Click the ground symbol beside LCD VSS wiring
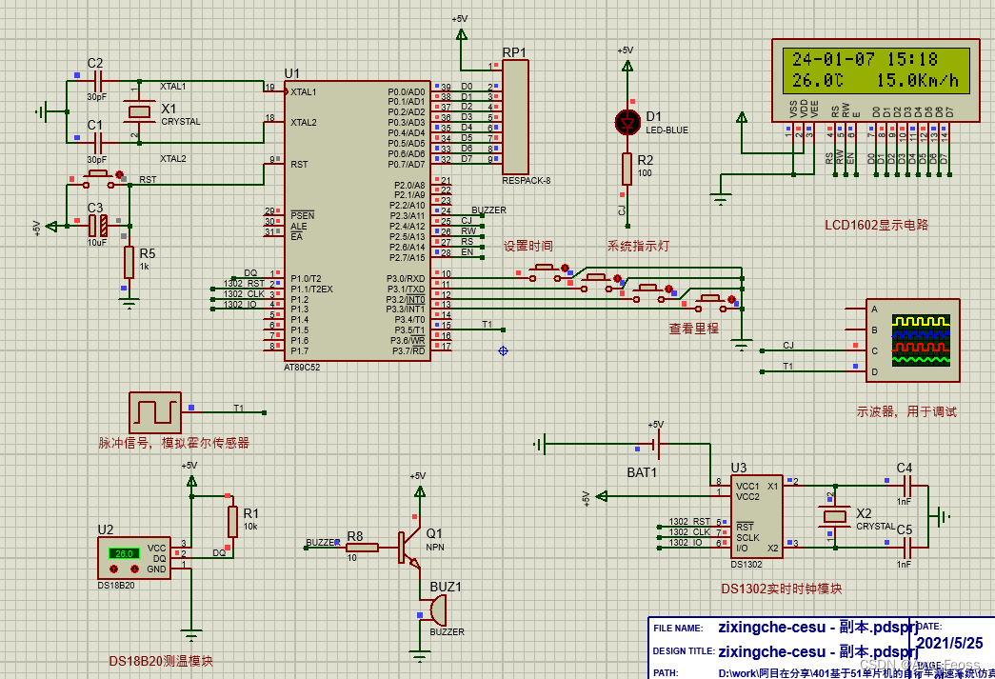Screen dimensions: 995x679 pos(720,200)
